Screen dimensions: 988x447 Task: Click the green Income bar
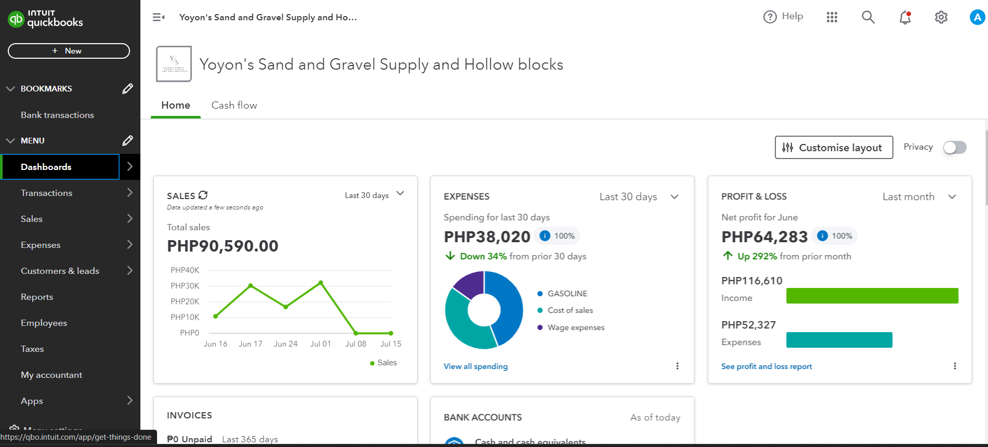[x=872, y=296]
